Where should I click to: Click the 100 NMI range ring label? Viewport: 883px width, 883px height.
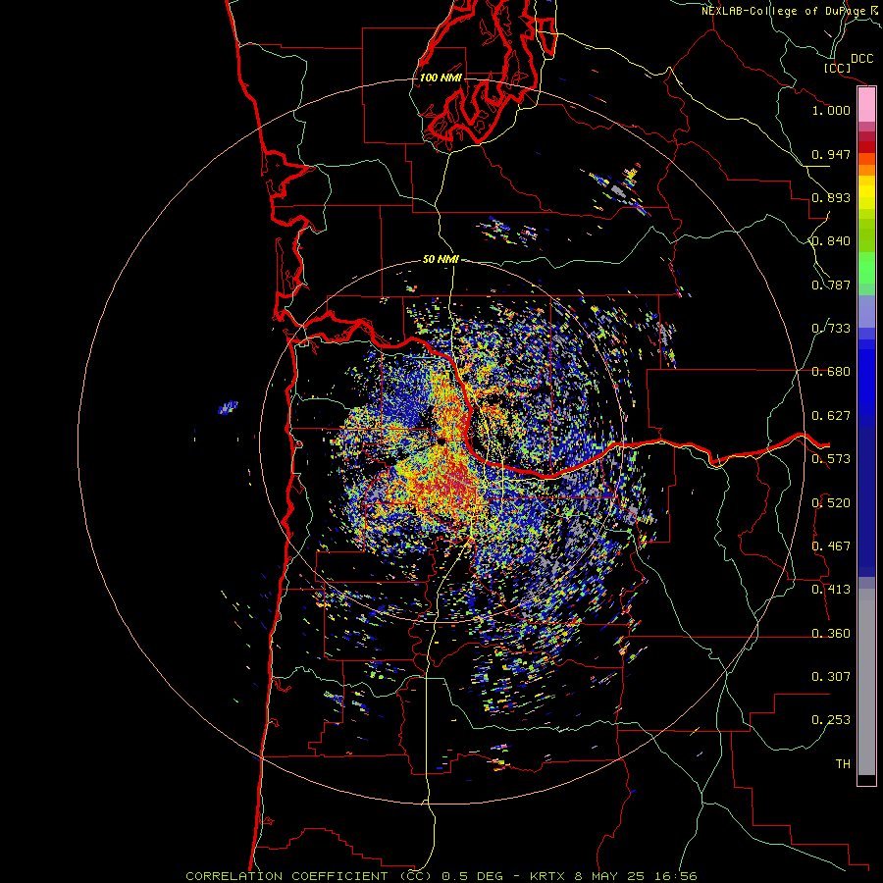click(441, 78)
